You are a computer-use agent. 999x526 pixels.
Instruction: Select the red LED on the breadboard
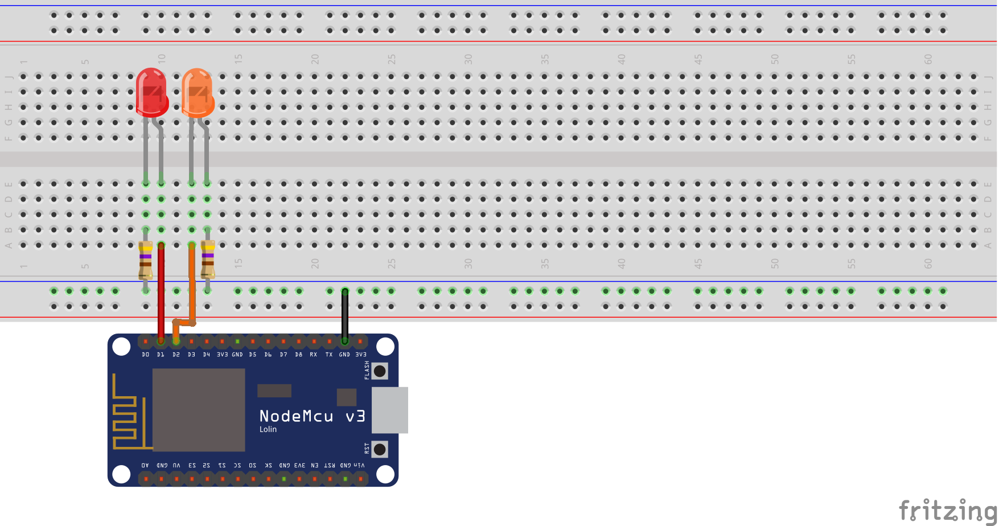coord(152,93)
